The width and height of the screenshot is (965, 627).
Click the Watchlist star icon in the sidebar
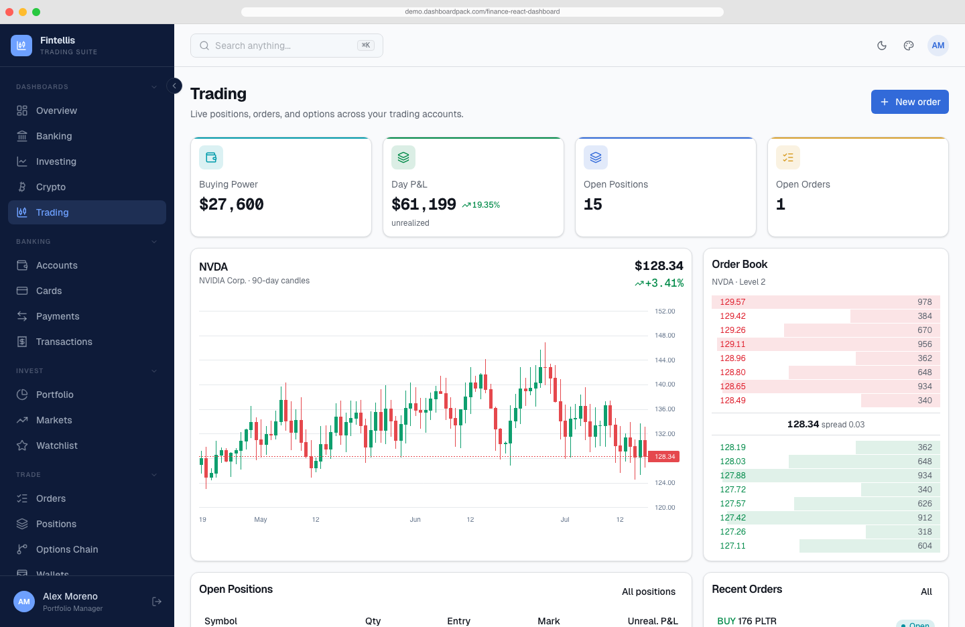point(22,445)
